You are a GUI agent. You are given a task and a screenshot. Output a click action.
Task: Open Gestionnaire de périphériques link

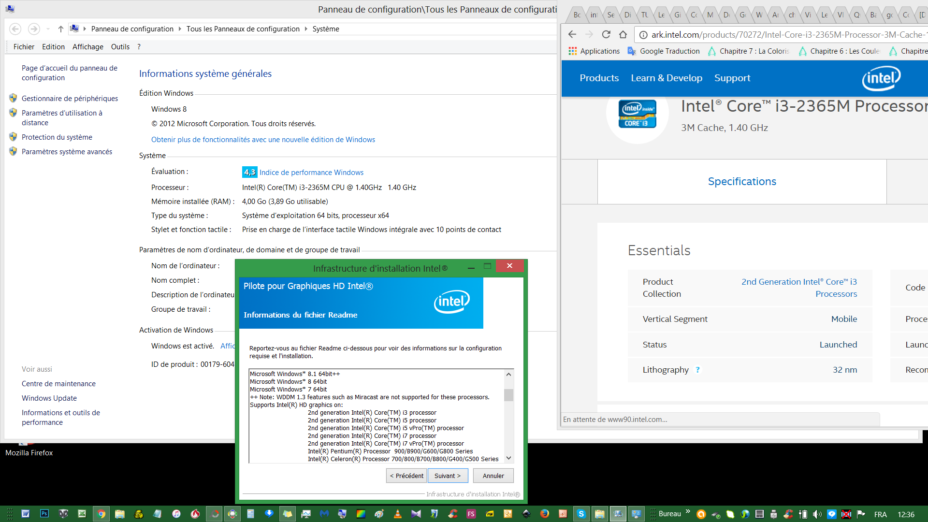(x=70, y=99)
